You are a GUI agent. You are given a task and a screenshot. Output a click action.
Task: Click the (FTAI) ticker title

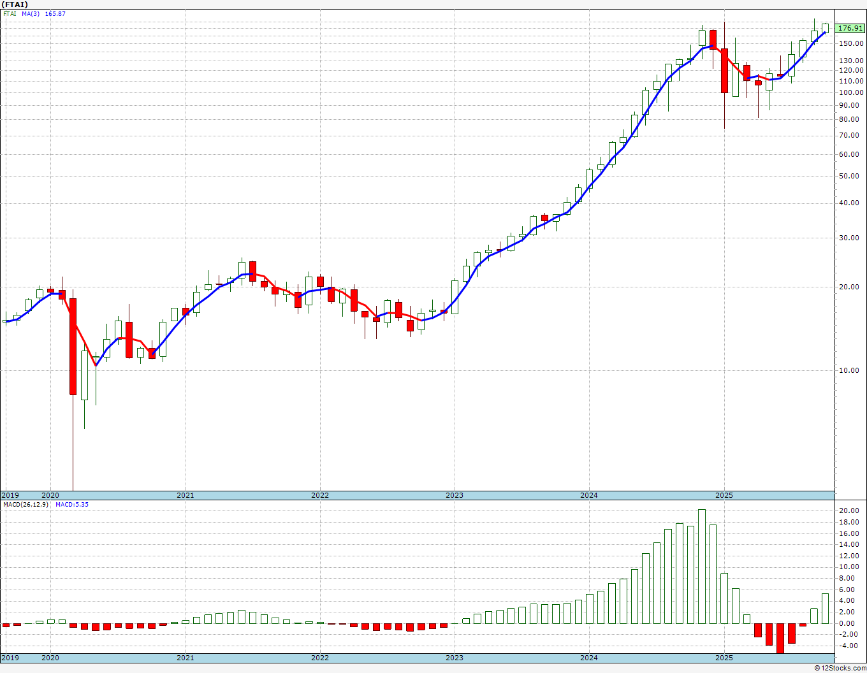(16, 4)
